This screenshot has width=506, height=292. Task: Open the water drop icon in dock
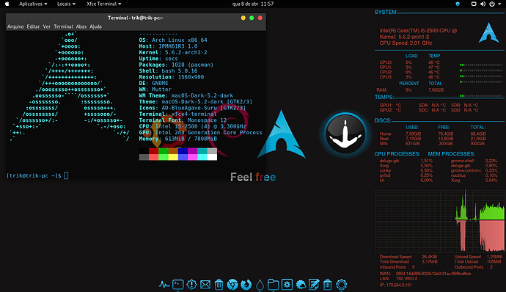pyautogui.click(x=260, y=285)
